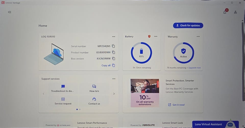Open Warranty card options menu

click(x=198, y=36)
